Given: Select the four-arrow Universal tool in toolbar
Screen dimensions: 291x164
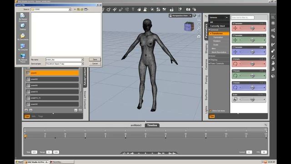Looking at the screenshot, I should [115, 9].
